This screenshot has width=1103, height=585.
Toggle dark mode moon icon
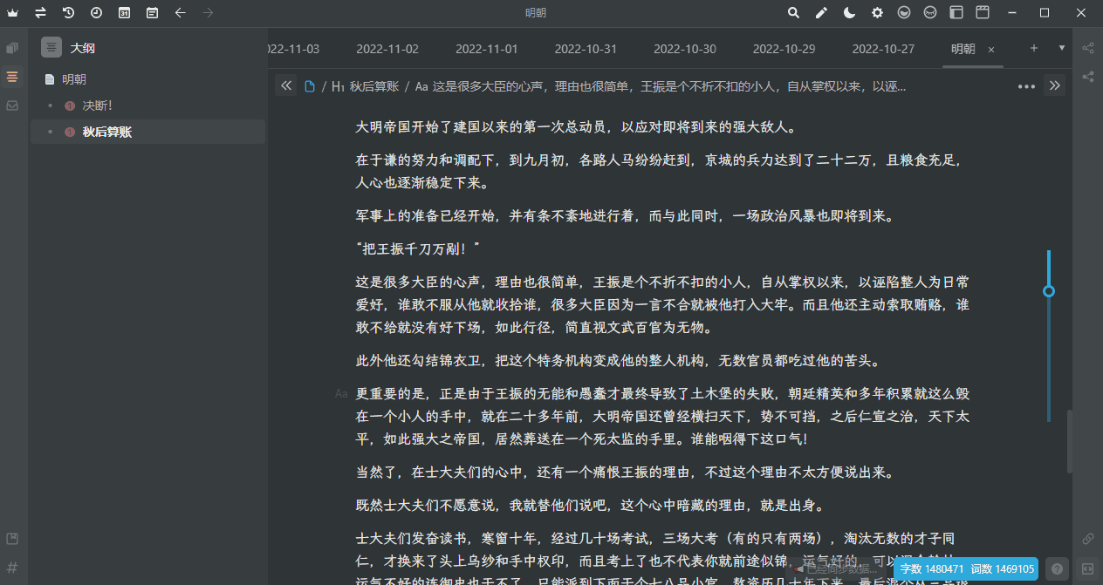pyautogui.click(x=849, y=13)
